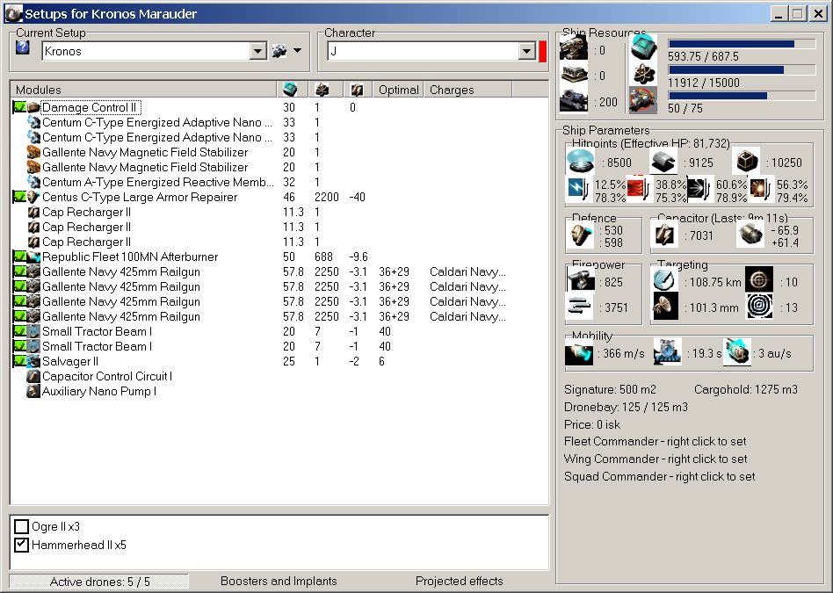Click the EM resistance icon
This screenshot has width=833, height=593.
(x=579, y=189)
